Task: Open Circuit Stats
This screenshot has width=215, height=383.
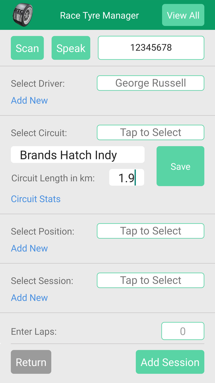Action: 36,199
